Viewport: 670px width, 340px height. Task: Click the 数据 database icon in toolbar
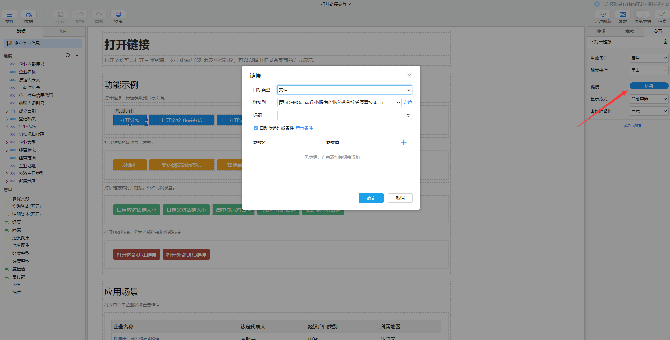[x=29, y=15]
